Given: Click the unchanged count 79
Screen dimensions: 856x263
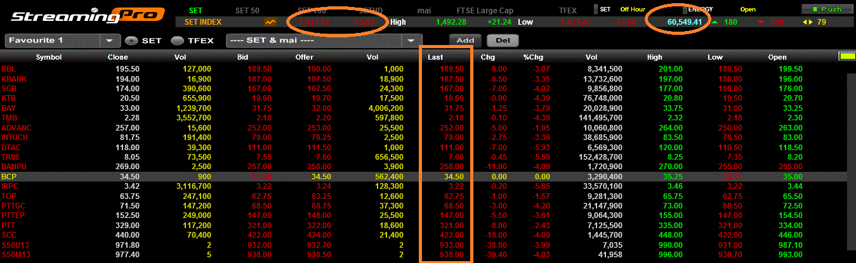Looking at the screenshot, I should point(822,22).
